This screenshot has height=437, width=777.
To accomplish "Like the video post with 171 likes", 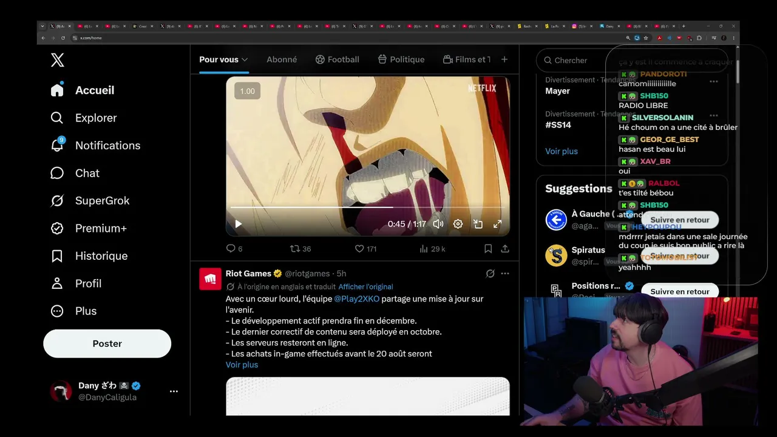I will click(x=365, y=249).
